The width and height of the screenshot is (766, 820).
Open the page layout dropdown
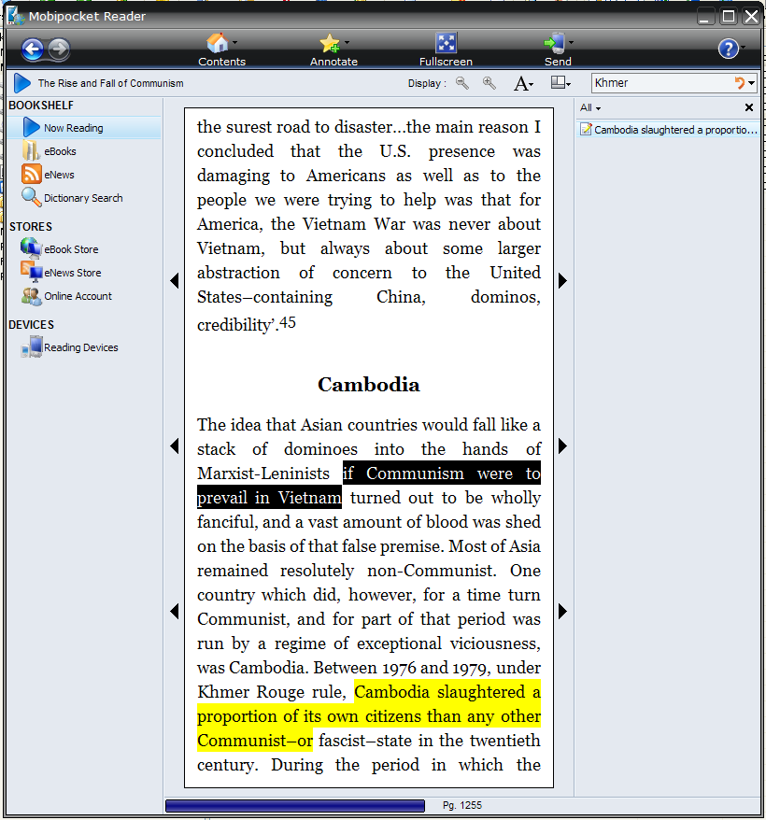point(560,83)
